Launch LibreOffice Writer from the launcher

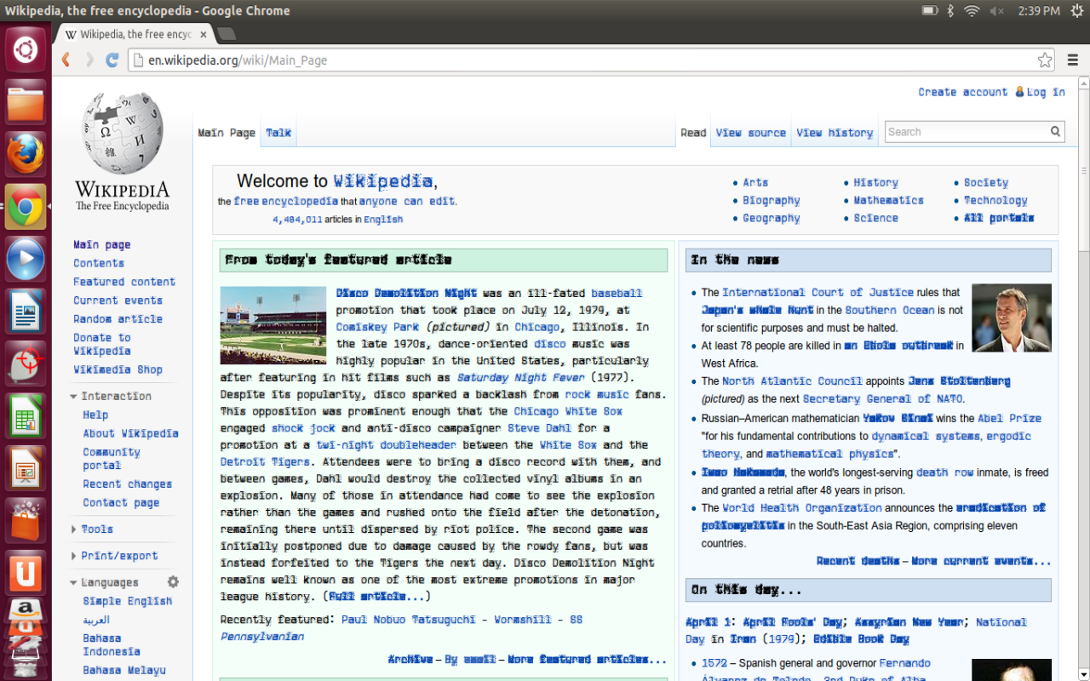pyautogui.click(x=26, y=312)
